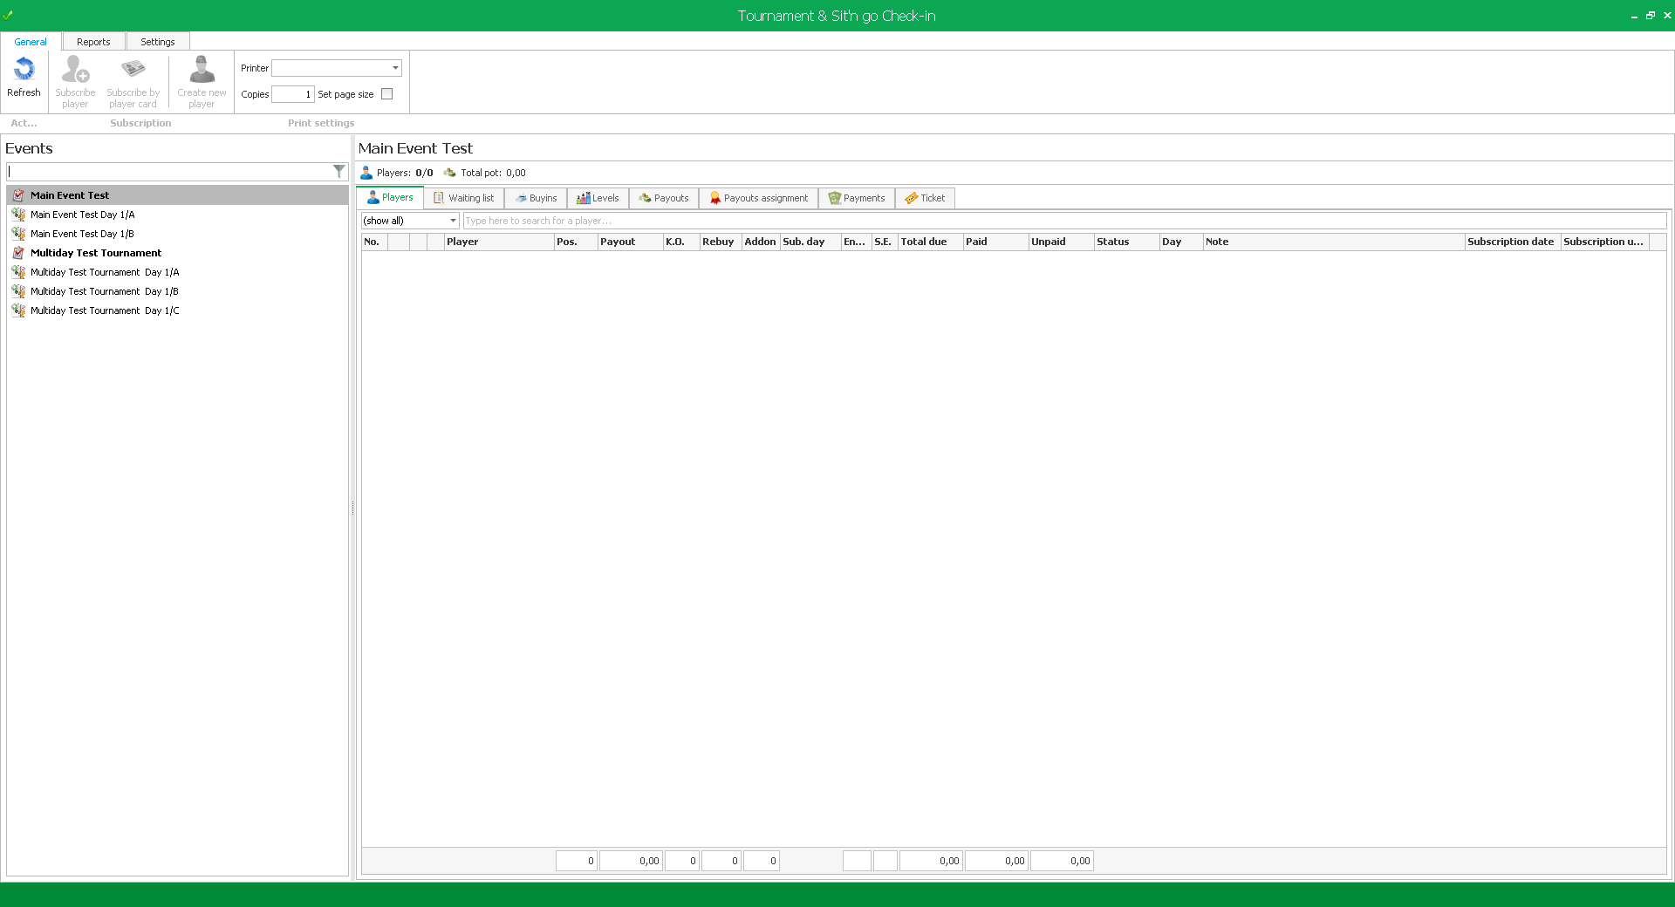Select the Levels tab icon
The height and width of the screenshot is (907, 1675).
click(x=585, y=198)
